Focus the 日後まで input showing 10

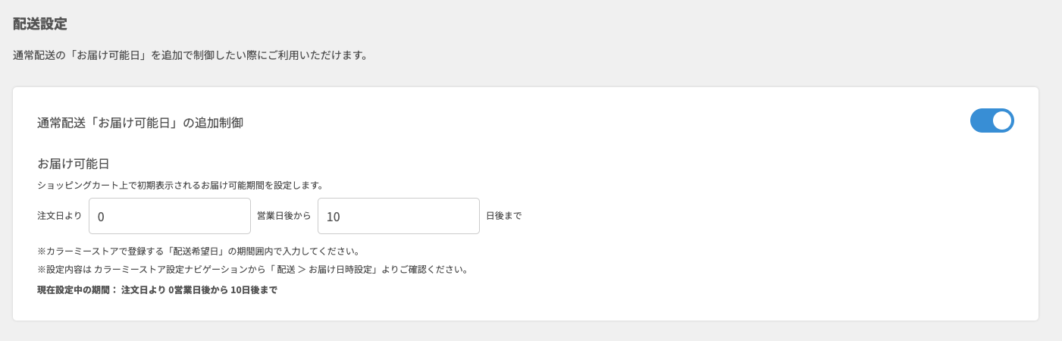coord(398,216)
